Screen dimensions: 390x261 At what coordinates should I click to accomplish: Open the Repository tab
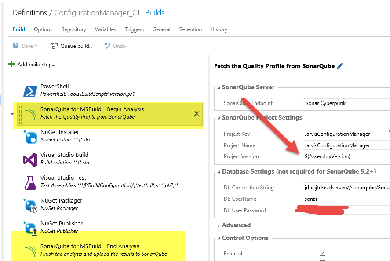click(73, 29)
